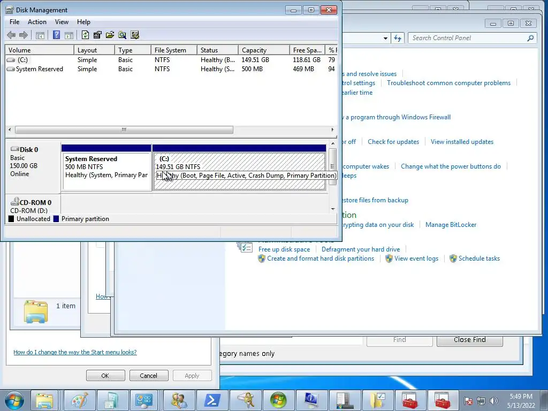This screenshot has height=411, width=548.
Task: Open the system information monitor taskbar icon
Action: pyautogui.click(x=311, y=400)
